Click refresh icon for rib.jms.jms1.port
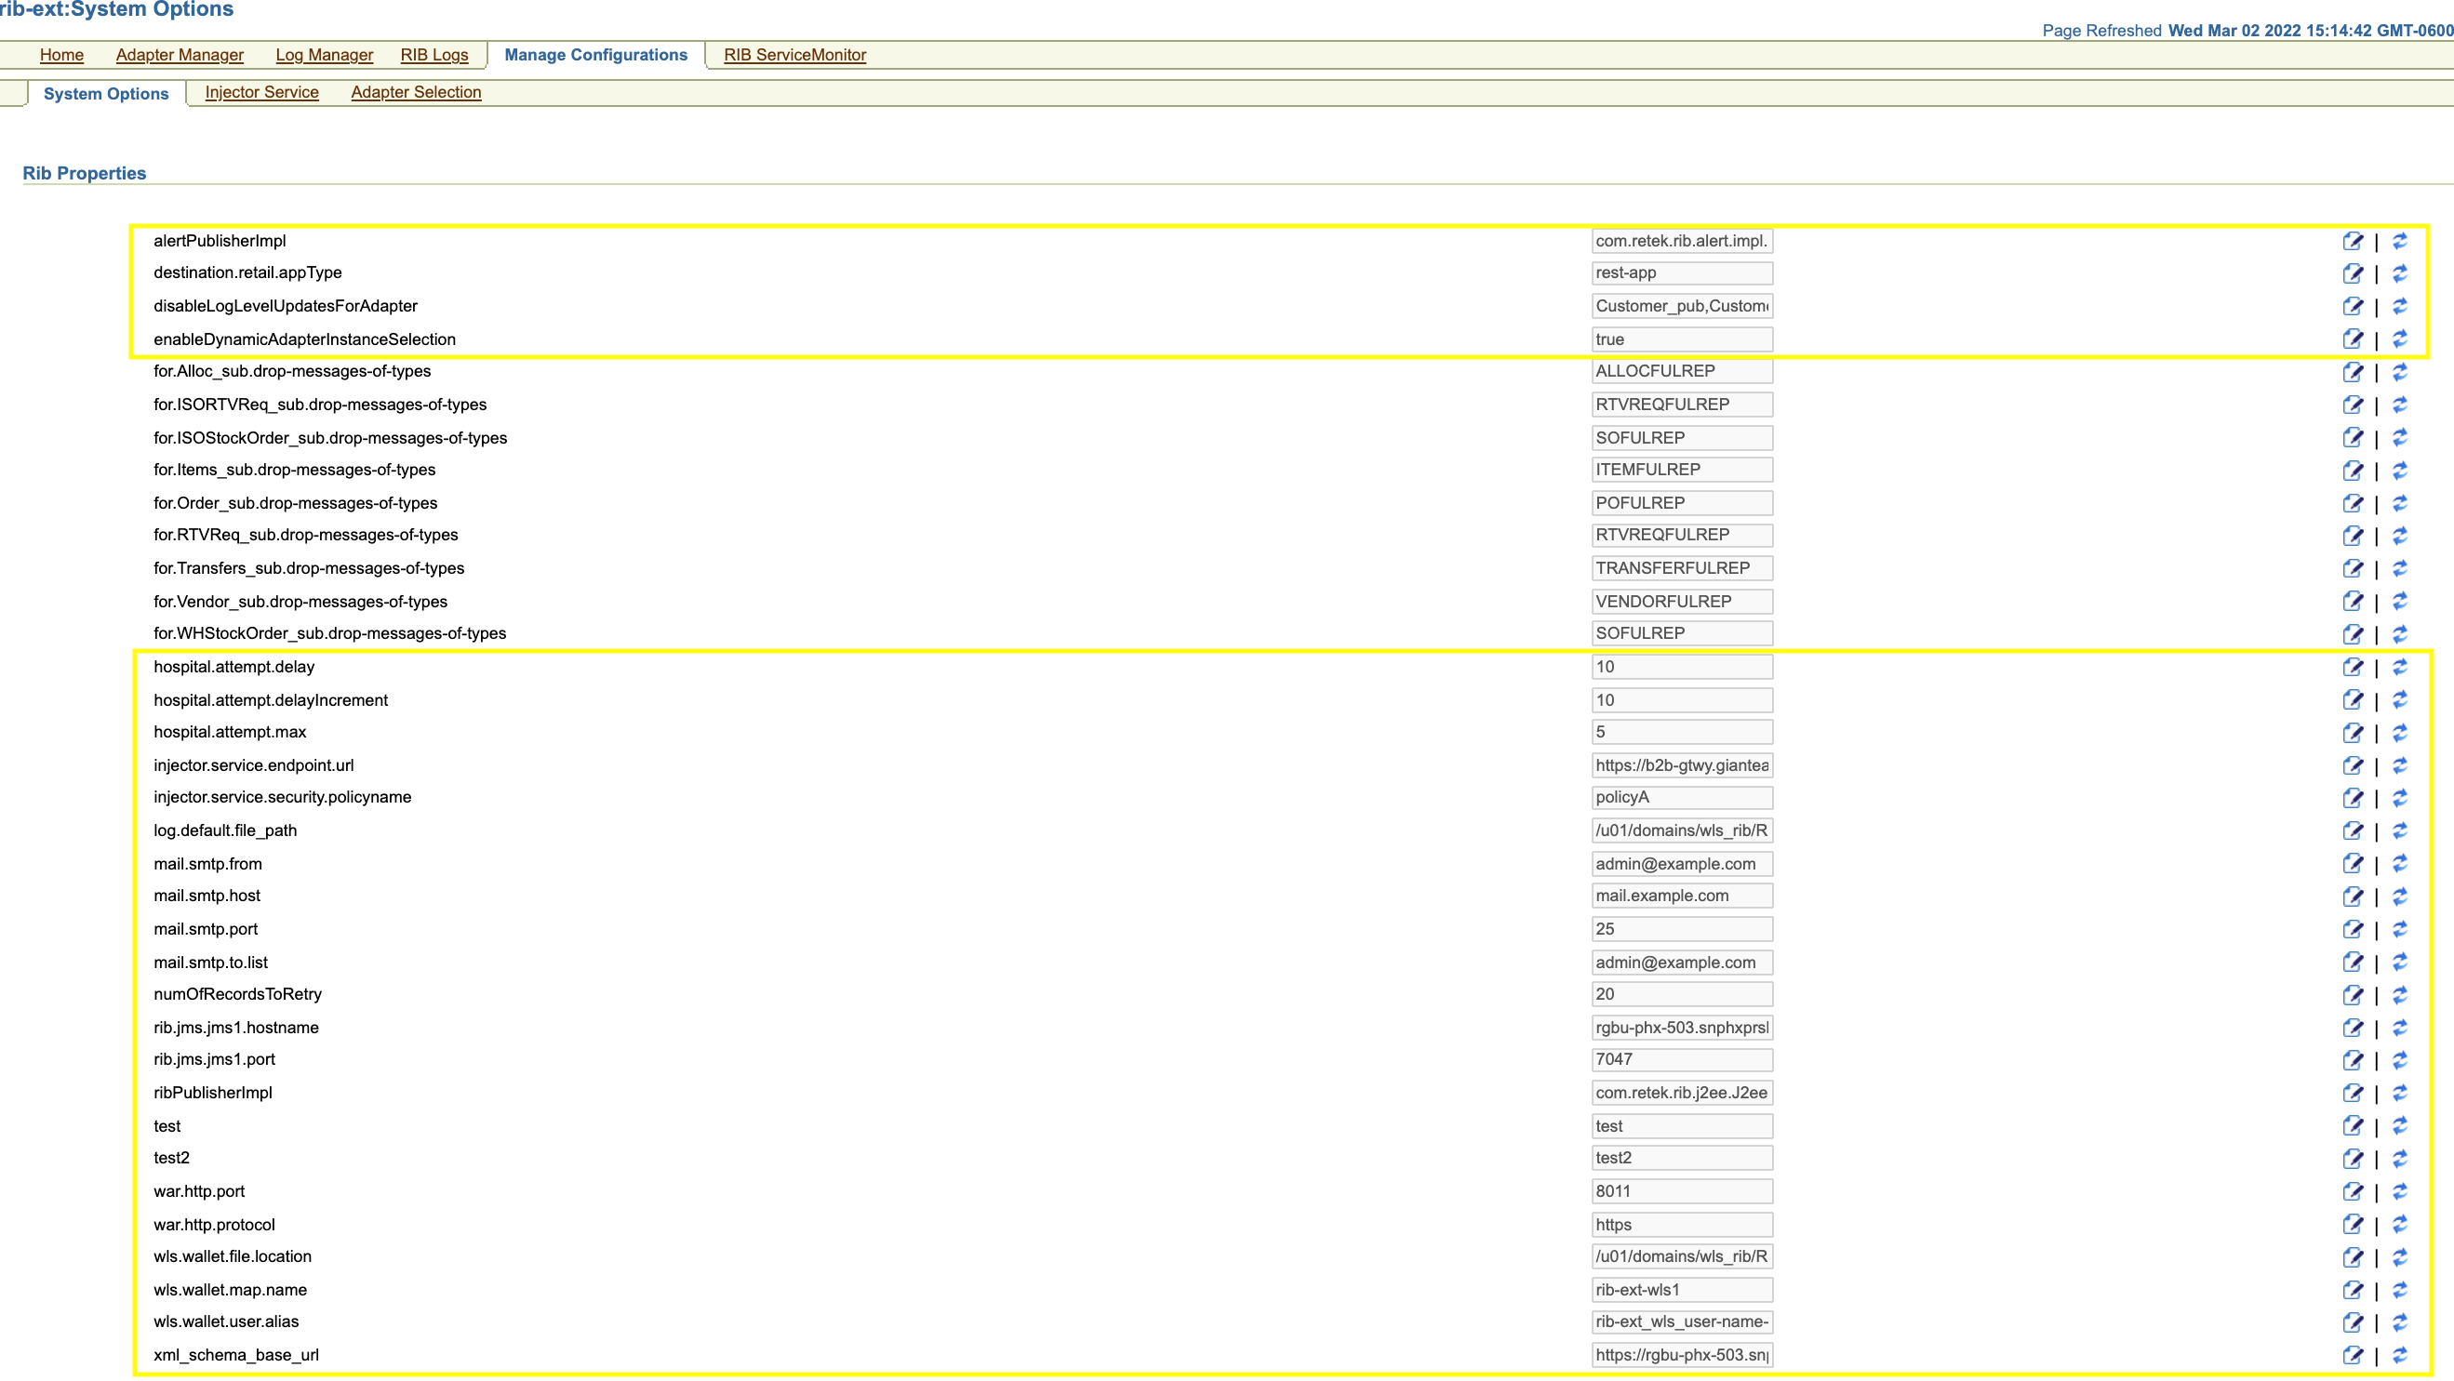Viewport: 2454px width, 1381px height. pyautogui.click(x=2400, y=1060)
